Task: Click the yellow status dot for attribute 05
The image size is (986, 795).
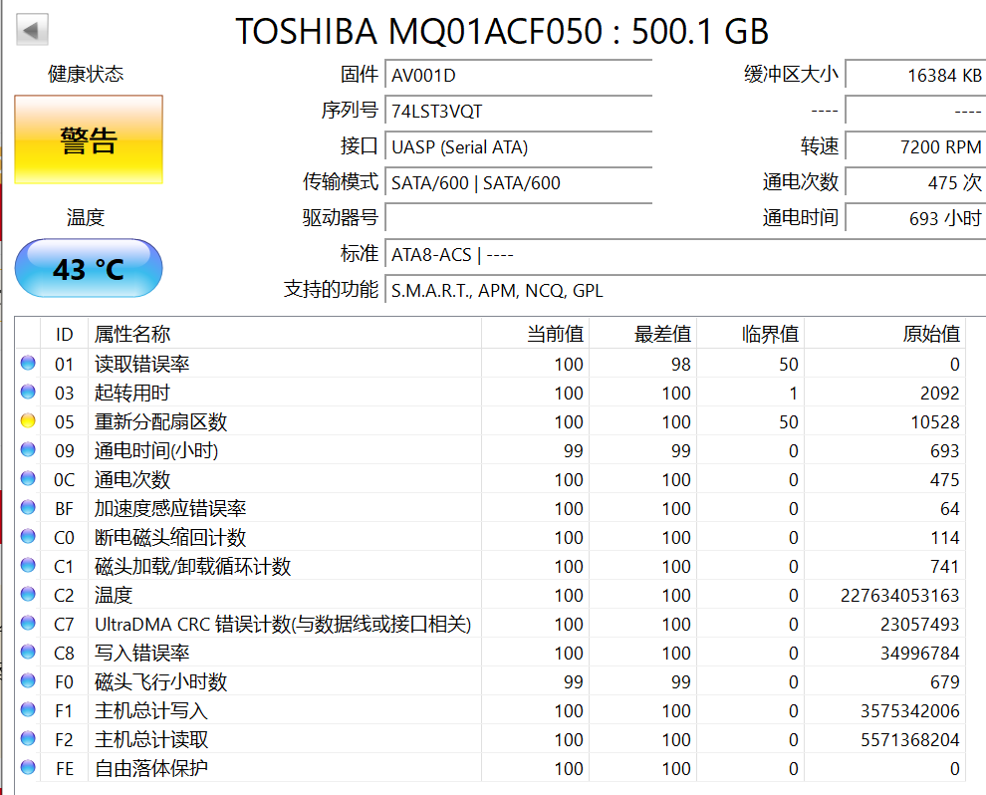Action: pyautogui.click(x=28, y=421)
